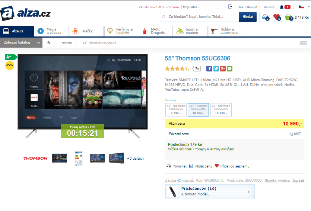Open Prodejny a termíny doručení link

point(214,149)
